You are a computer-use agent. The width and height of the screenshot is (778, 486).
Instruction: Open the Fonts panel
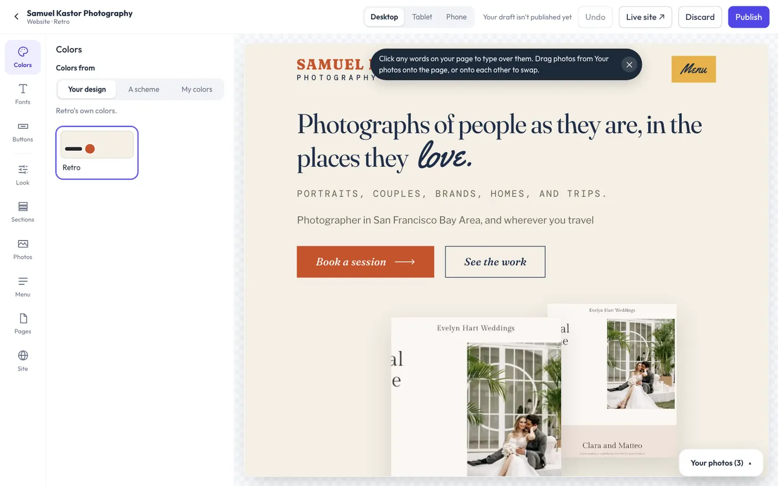tap(23, 94)
